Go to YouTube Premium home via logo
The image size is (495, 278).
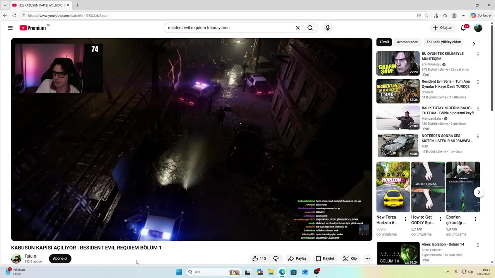(x=33, y=28)
